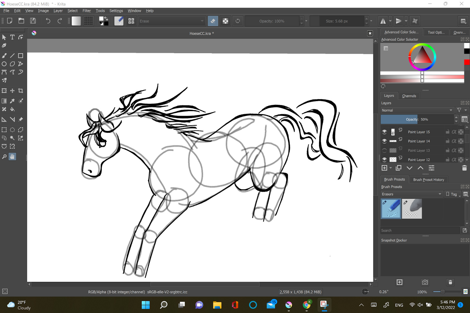Move layer up with the up arrow
Viewport: 470px width, 313px height.
click(420, 168)
